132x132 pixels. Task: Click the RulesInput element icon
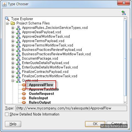[x=24, y=98]
